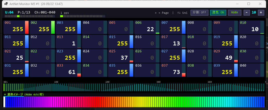Click the highlighted green page region in overview
This screenshot has height=110, width=268.
[x=13, y=87]
